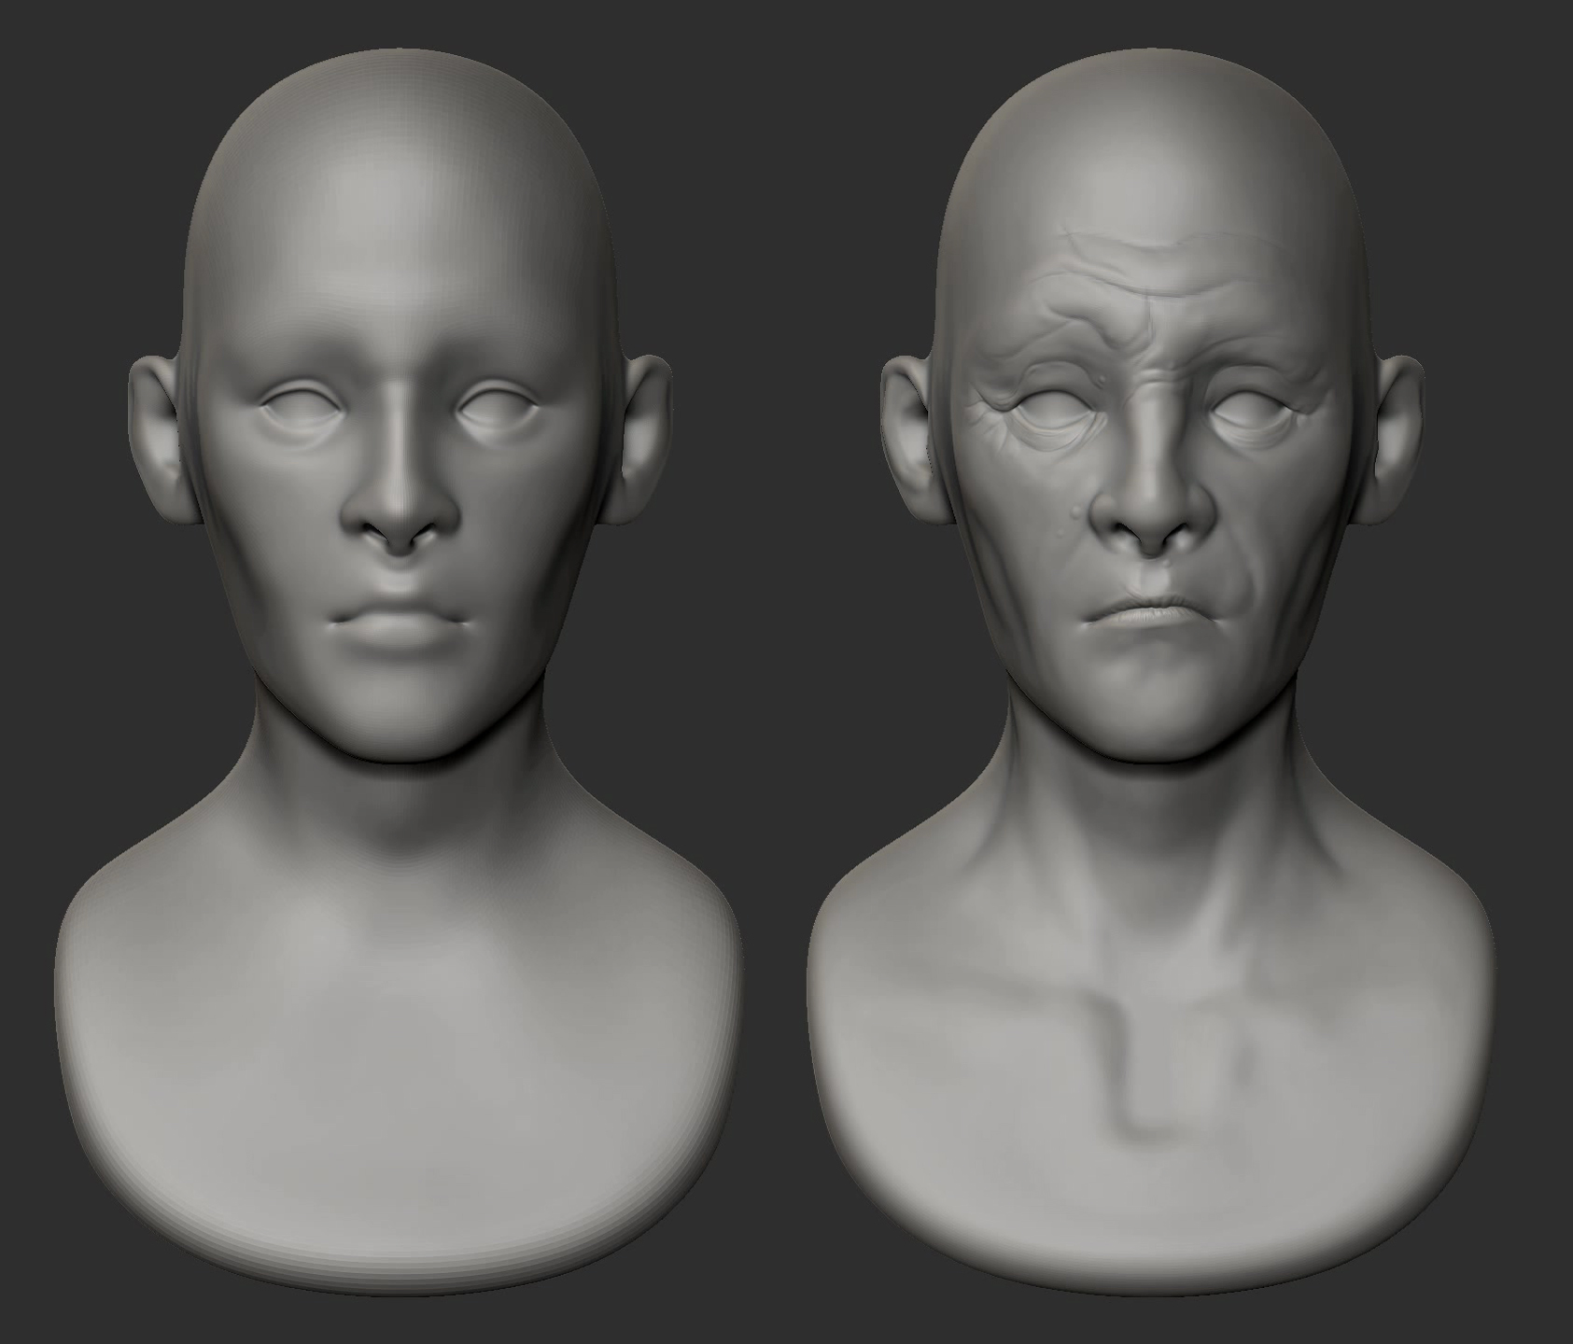Image resolution: width=1573 pixels, height=1344 pixels.
Task: Click the smooth bust's right-side ear
Action: click(644, 437)
